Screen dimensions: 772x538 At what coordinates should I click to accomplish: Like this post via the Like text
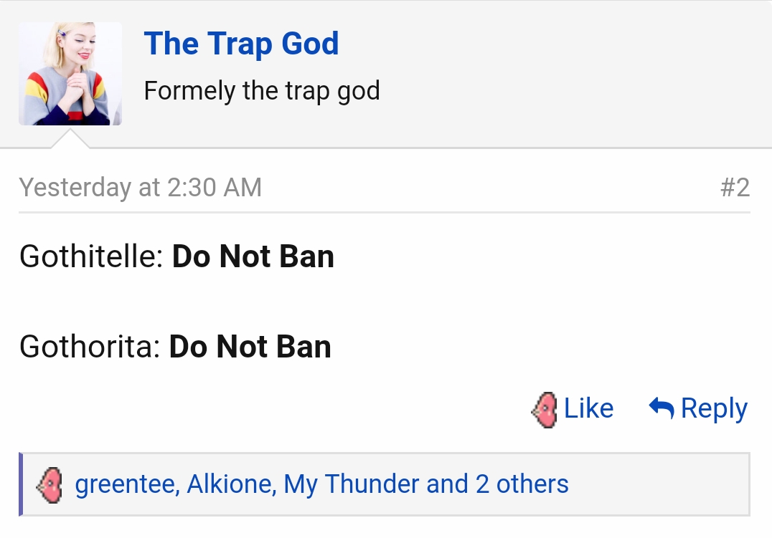click(x=588, y=408)
